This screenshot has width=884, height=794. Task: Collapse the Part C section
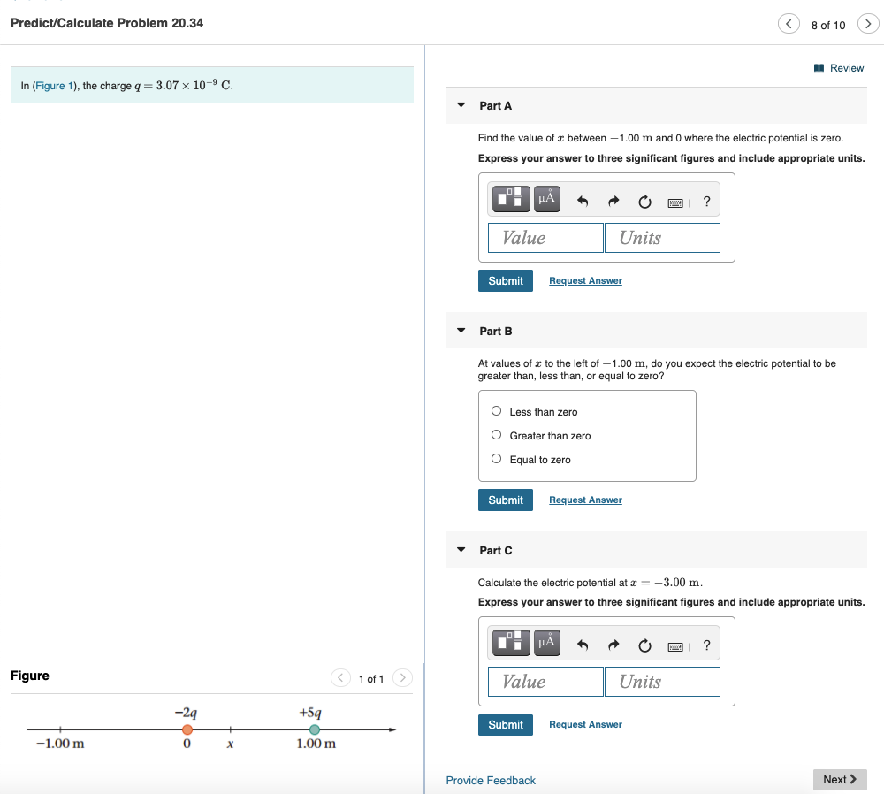pos(461,549)
